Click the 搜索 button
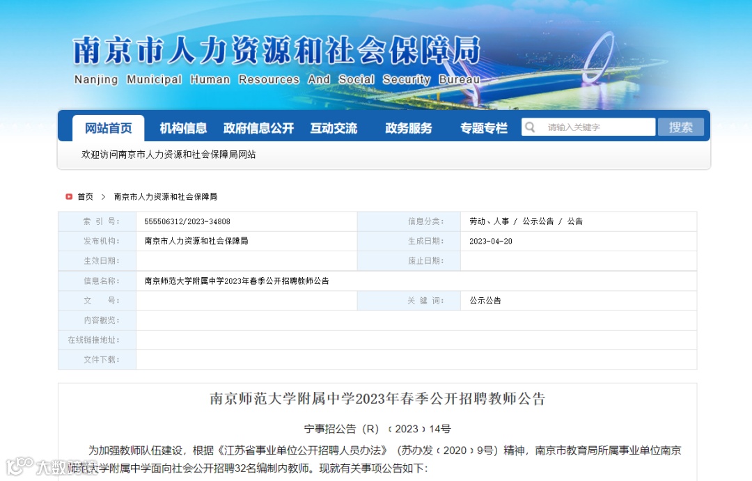The image size is (752, 481). pos(680,127)
